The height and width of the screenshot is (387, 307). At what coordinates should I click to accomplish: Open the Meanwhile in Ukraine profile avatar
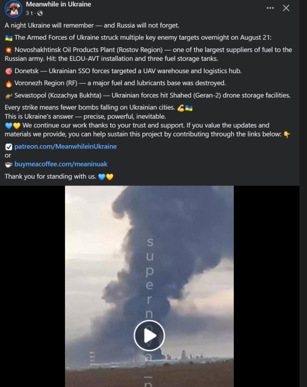pos(13,9)
